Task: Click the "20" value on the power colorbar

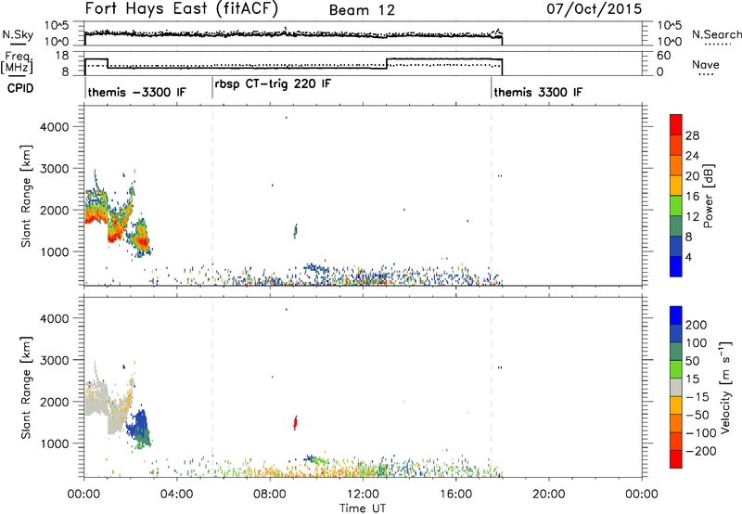Action: coord(692,176)
